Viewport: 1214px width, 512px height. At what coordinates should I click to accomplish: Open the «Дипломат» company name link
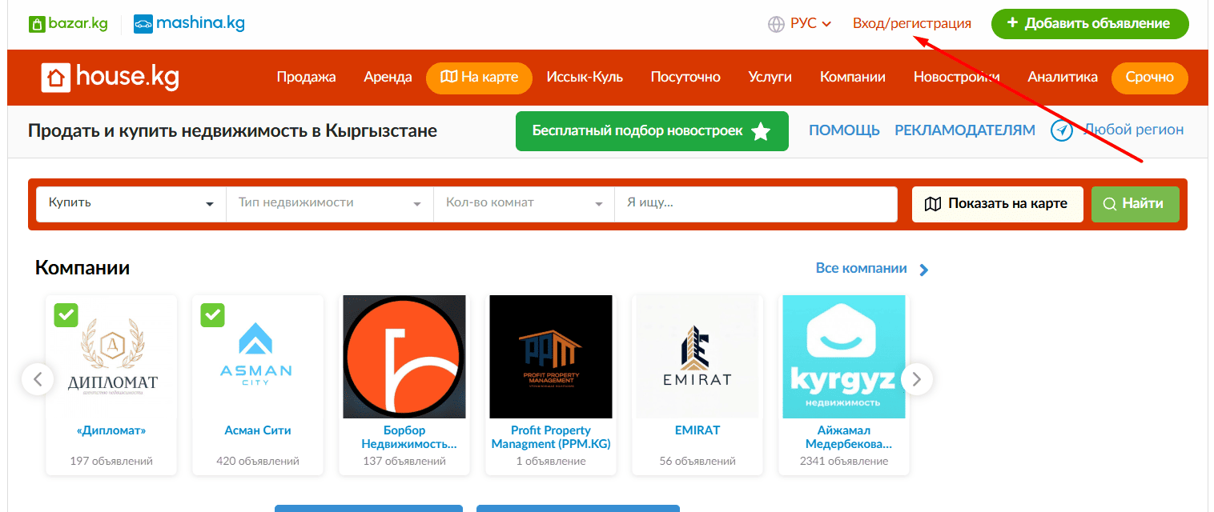click(111, 430)
